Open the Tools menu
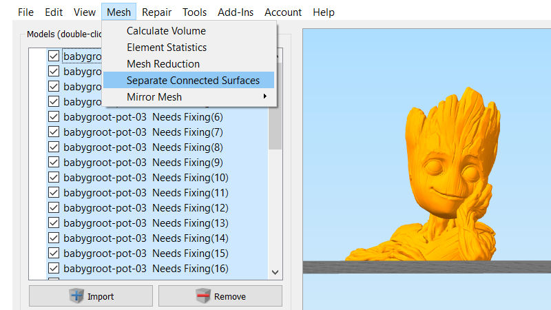This screenshot has width=551, height=310. coord(194,12)
